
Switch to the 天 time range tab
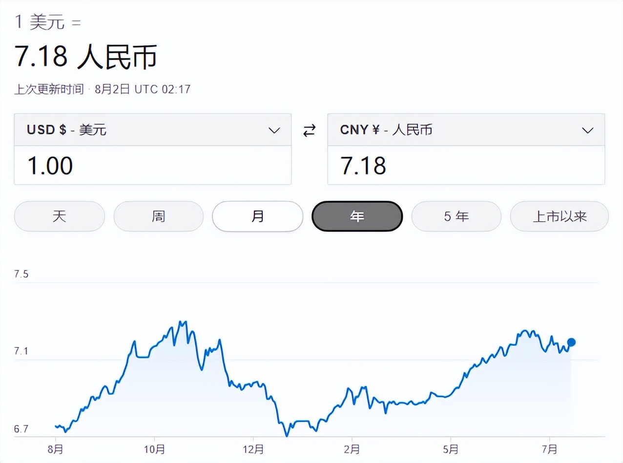(59, 216)
